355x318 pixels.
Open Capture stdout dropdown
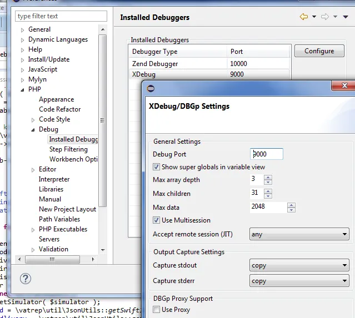pos(299,265)
